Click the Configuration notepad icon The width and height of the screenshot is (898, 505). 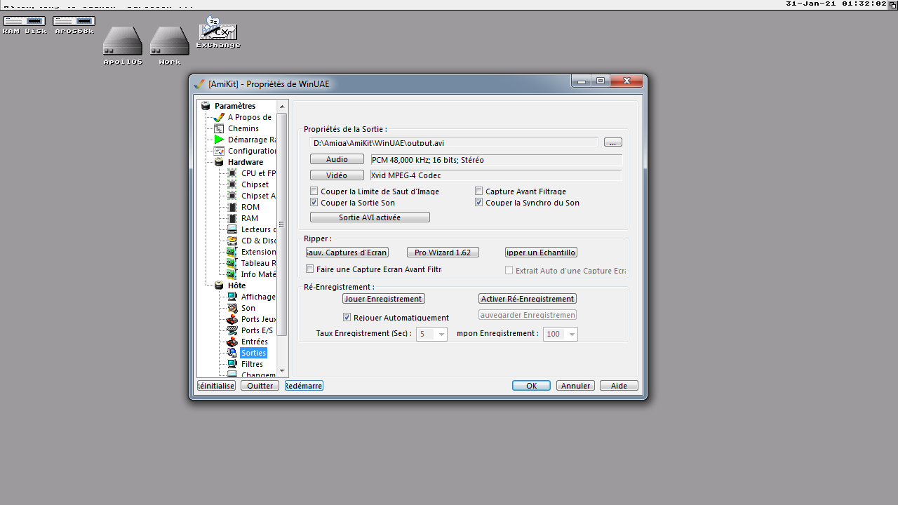click(219, 151)
